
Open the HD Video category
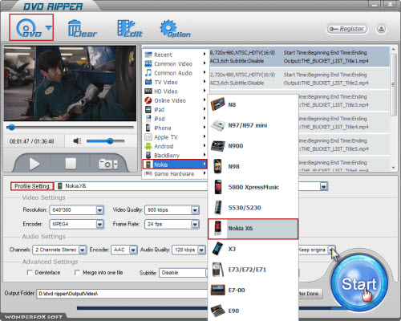(x=175, y=91)
